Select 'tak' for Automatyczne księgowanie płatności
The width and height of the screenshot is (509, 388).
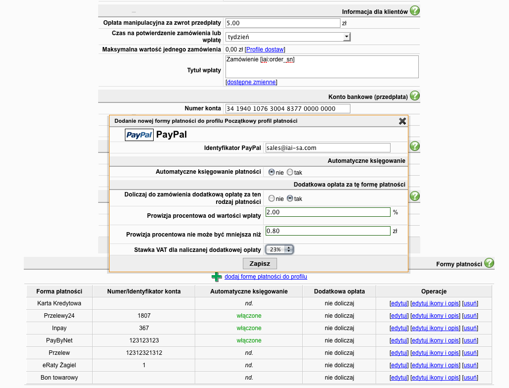click(x=290, y=172)
